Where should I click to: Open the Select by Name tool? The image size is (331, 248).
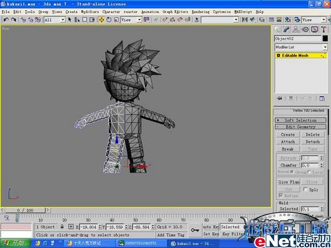(77, 20)
